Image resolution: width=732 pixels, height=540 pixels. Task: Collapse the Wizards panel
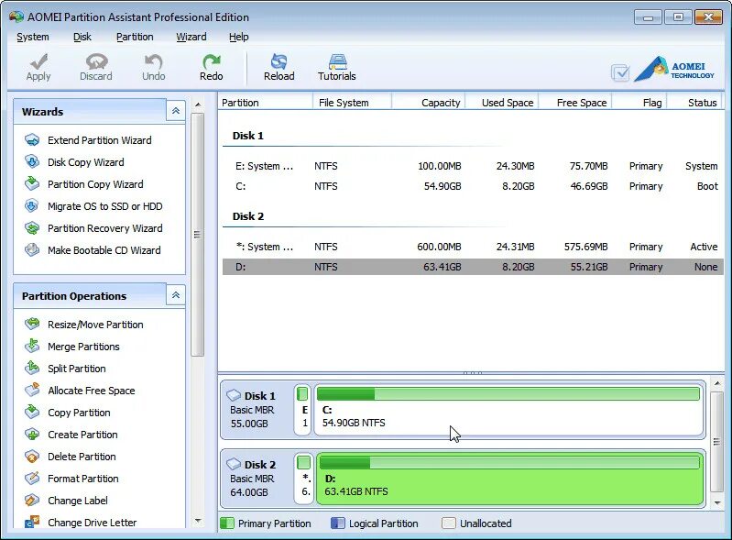click(176, 111)
